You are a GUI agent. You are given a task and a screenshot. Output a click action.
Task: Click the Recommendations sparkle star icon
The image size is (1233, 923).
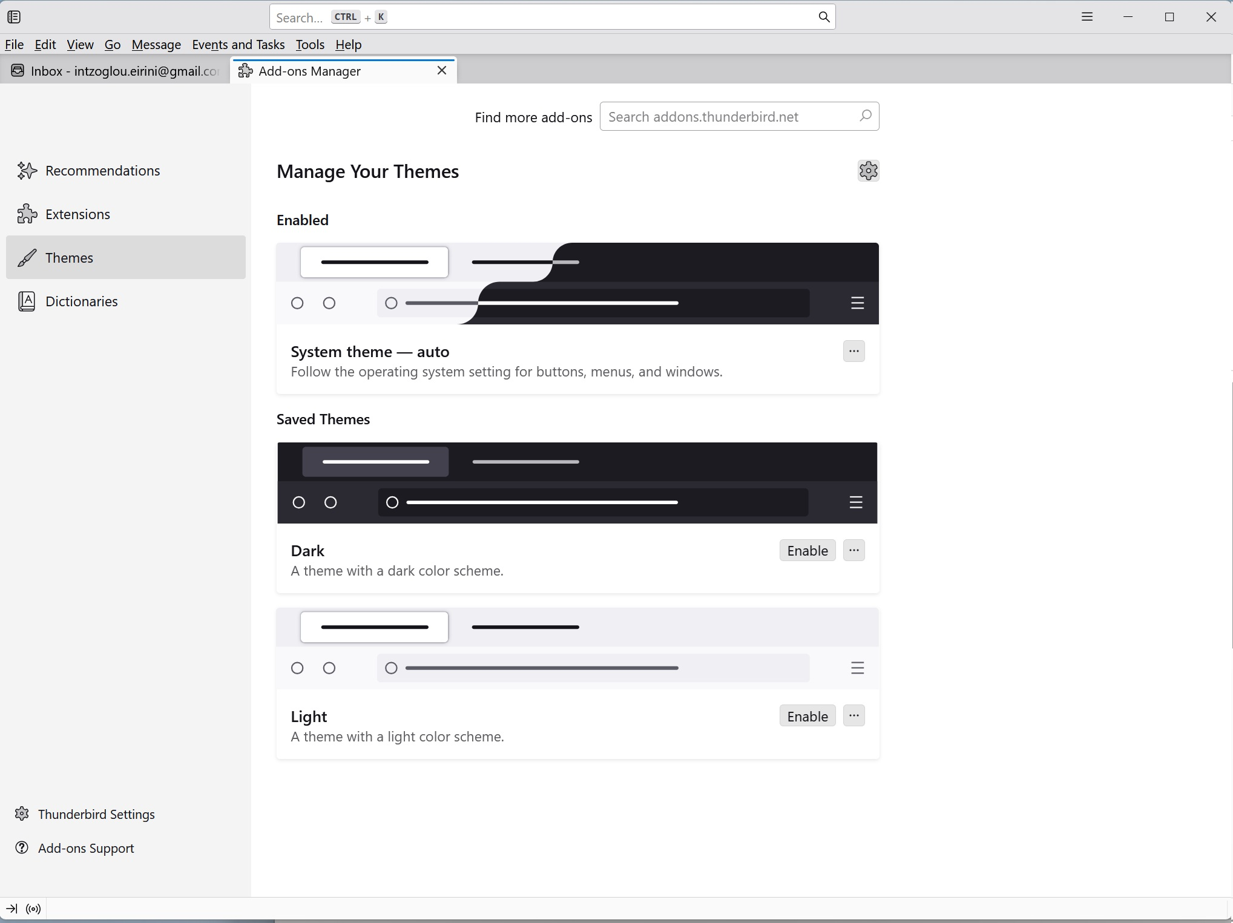click(x=27, y=171)
